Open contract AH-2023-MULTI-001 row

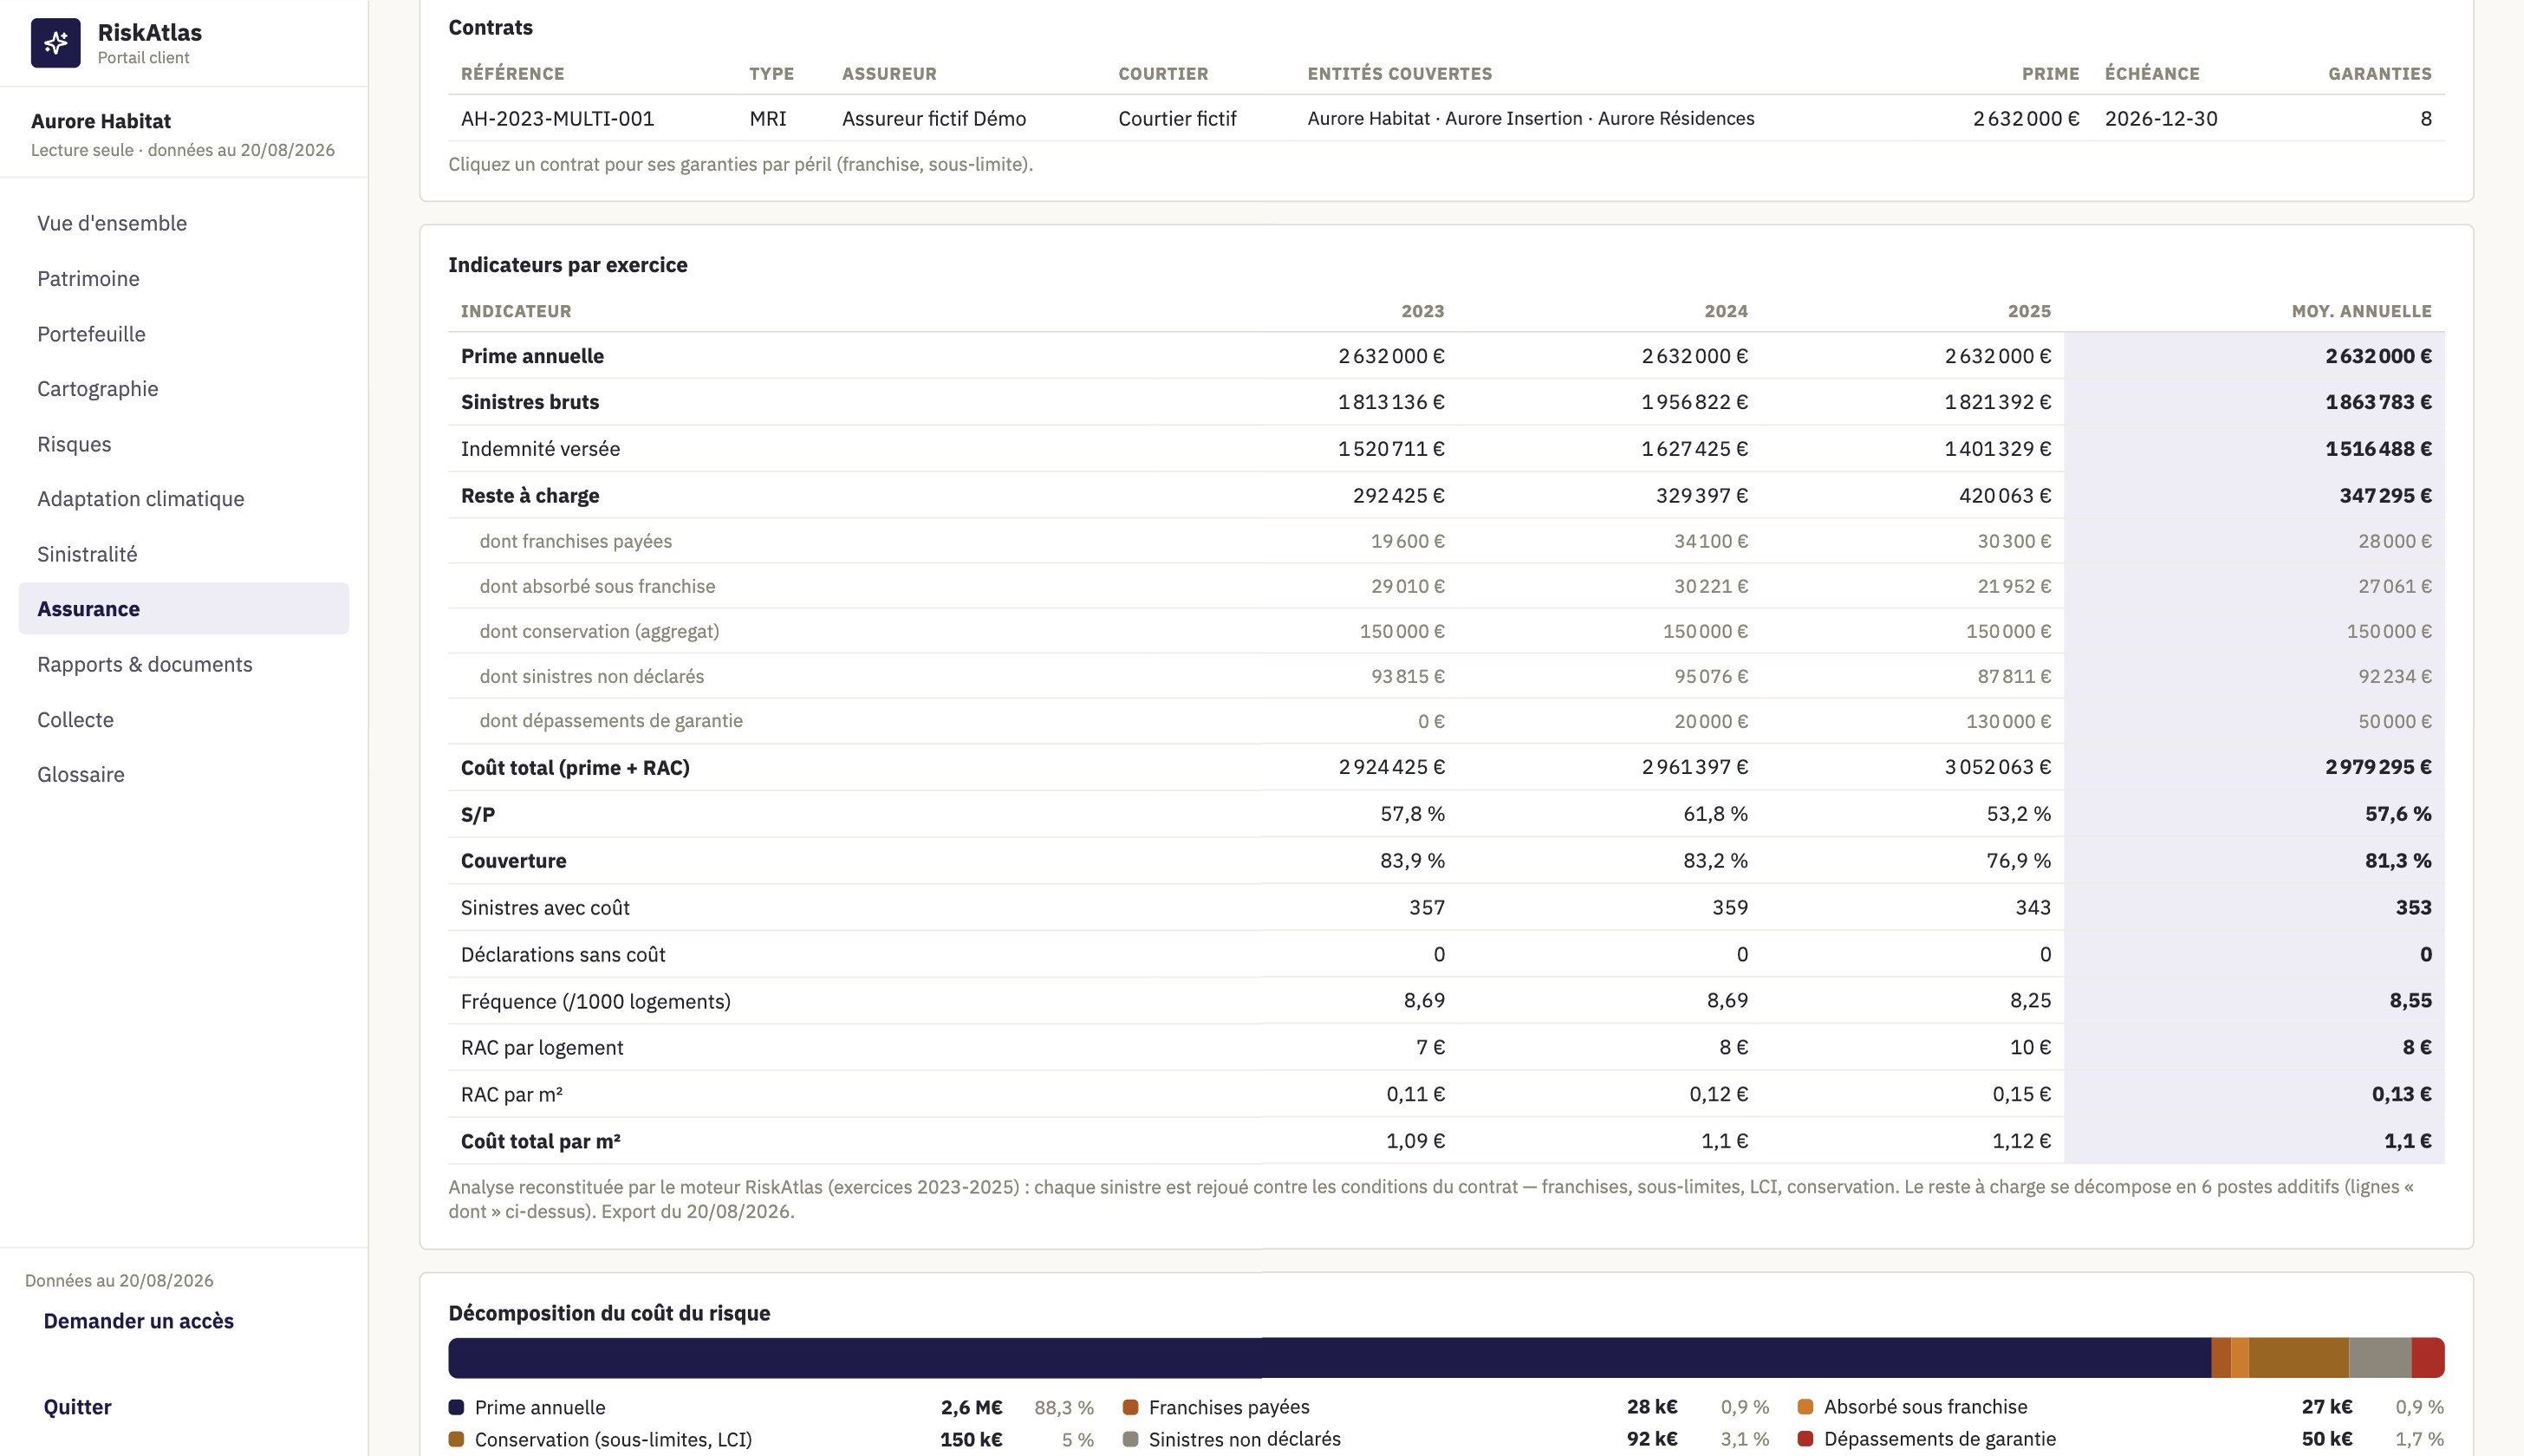pos(1446,118)
